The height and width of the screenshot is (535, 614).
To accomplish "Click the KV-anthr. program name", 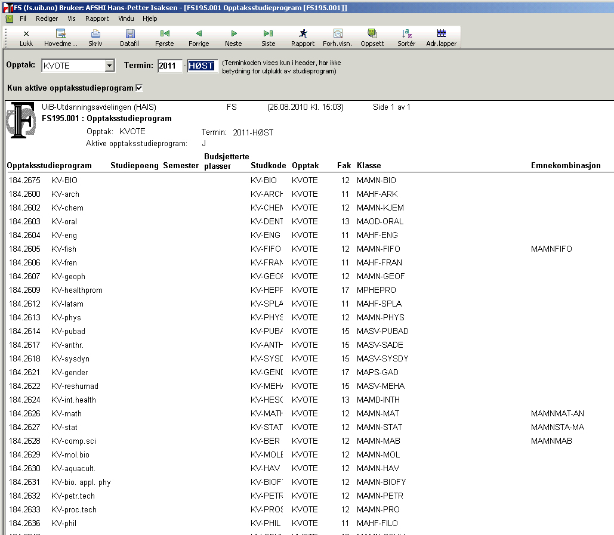I will click(67, 345).
